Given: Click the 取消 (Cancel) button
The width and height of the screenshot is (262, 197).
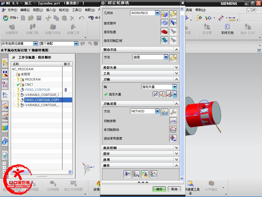Looking at the screenshot, I should [x=174, y=189].
